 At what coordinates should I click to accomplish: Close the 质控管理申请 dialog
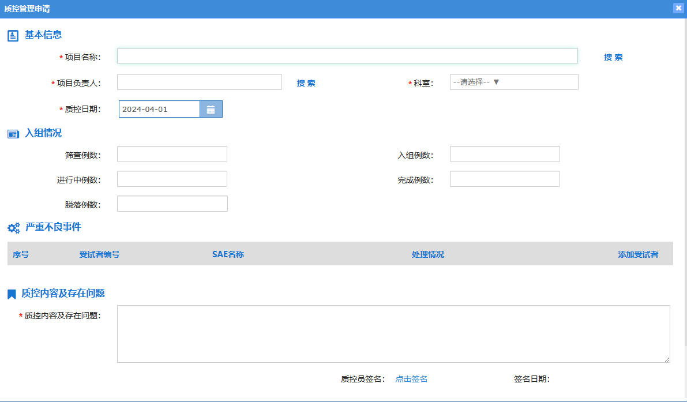tap(678, 8)
